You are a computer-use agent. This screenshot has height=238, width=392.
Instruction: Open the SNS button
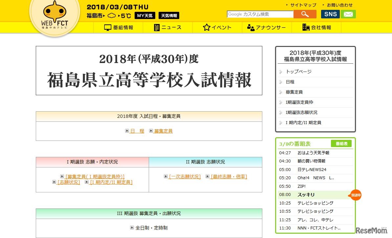pyautogui.click(x=330, y=14)
